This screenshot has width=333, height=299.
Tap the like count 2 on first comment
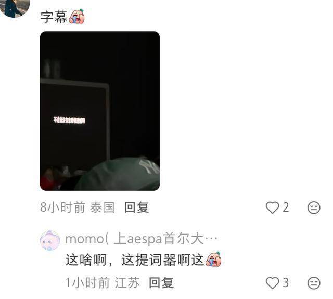[x=286, y=207]
